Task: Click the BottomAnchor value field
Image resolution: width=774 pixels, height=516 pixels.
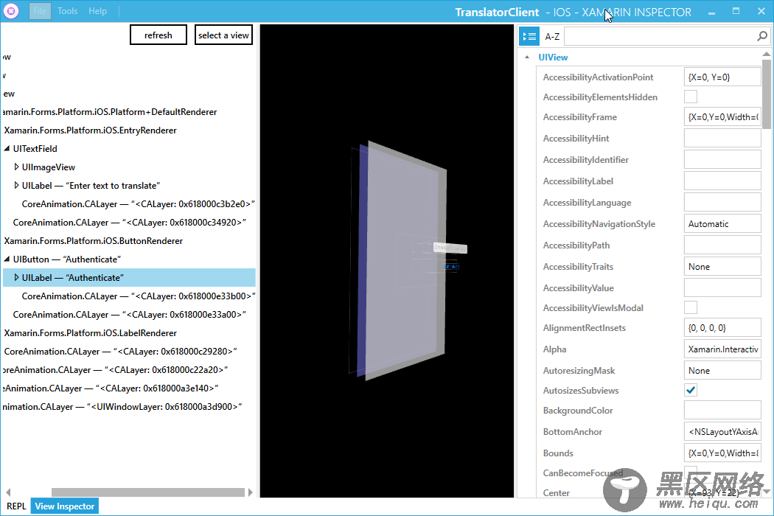Action: tap(722, 431)
